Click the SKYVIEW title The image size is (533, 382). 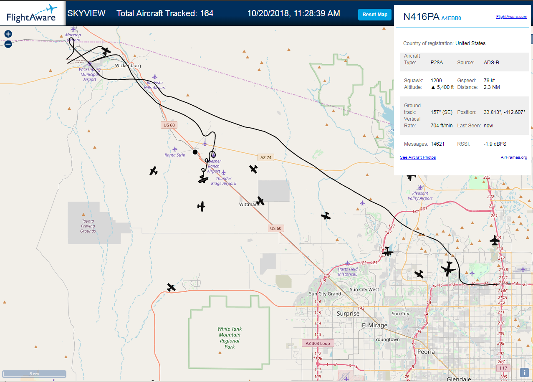pos(86,13)
